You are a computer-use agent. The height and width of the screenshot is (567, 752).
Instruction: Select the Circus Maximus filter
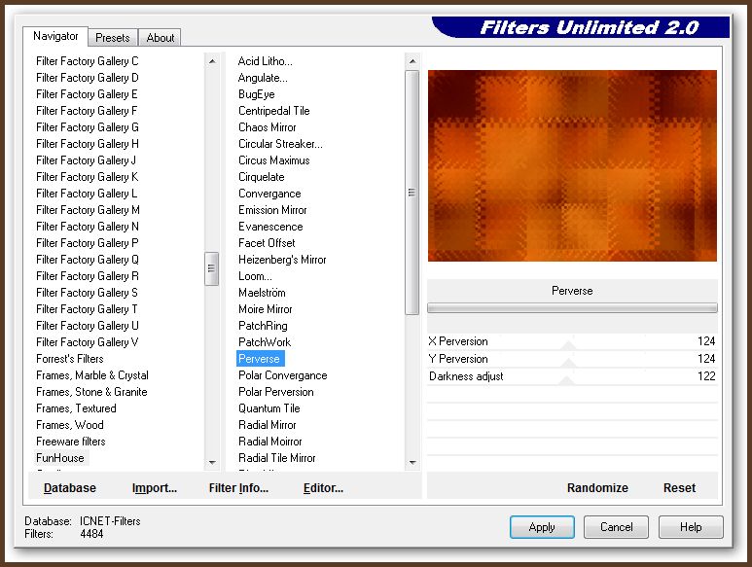273,160
